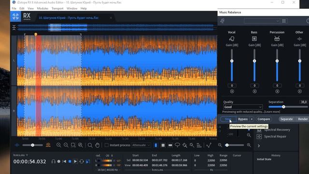
Task: Click the zoom in time icon
Action: coord(58,145)
